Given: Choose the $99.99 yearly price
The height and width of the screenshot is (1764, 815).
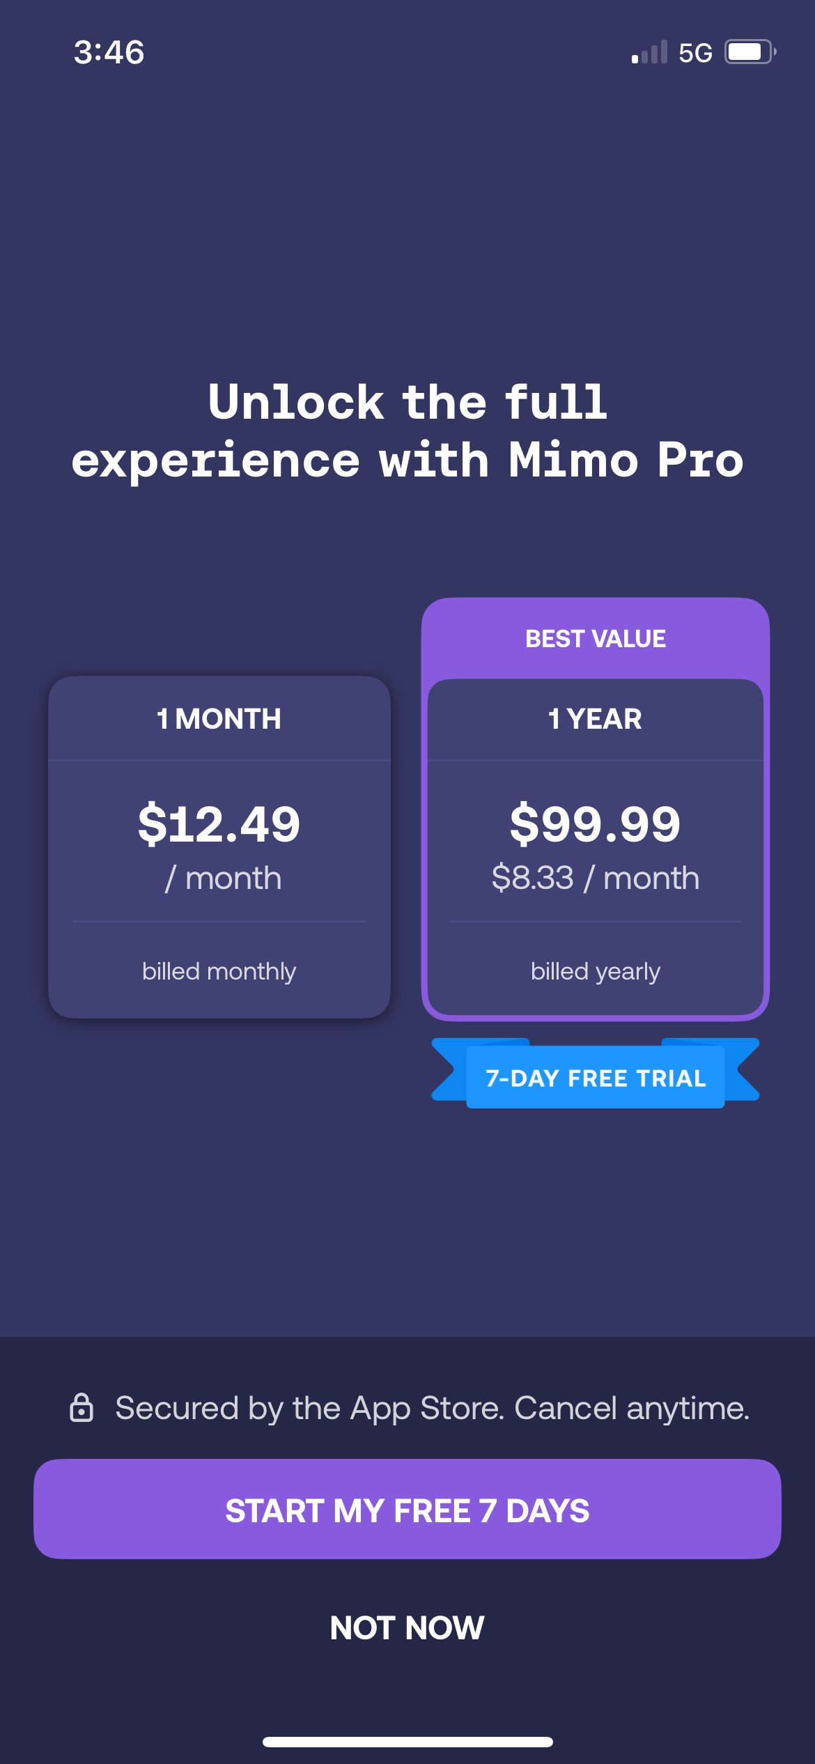Looking at the screenshot, I should [x=596, y=824].
